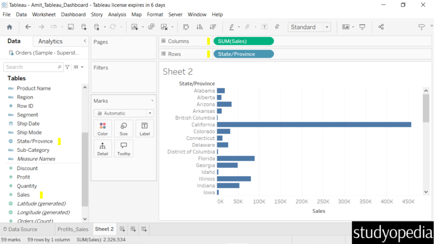Open the Data Source tab

[x=20, y=229]
